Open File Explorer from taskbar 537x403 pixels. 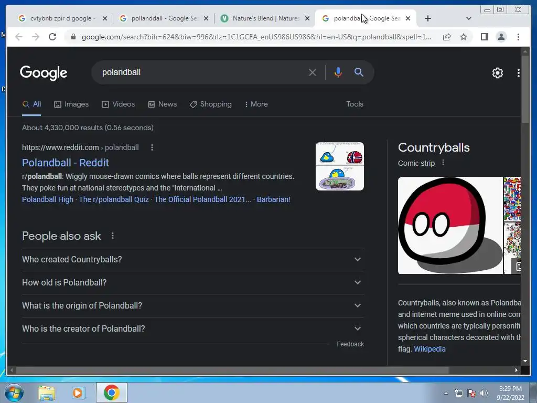[47, 393]
